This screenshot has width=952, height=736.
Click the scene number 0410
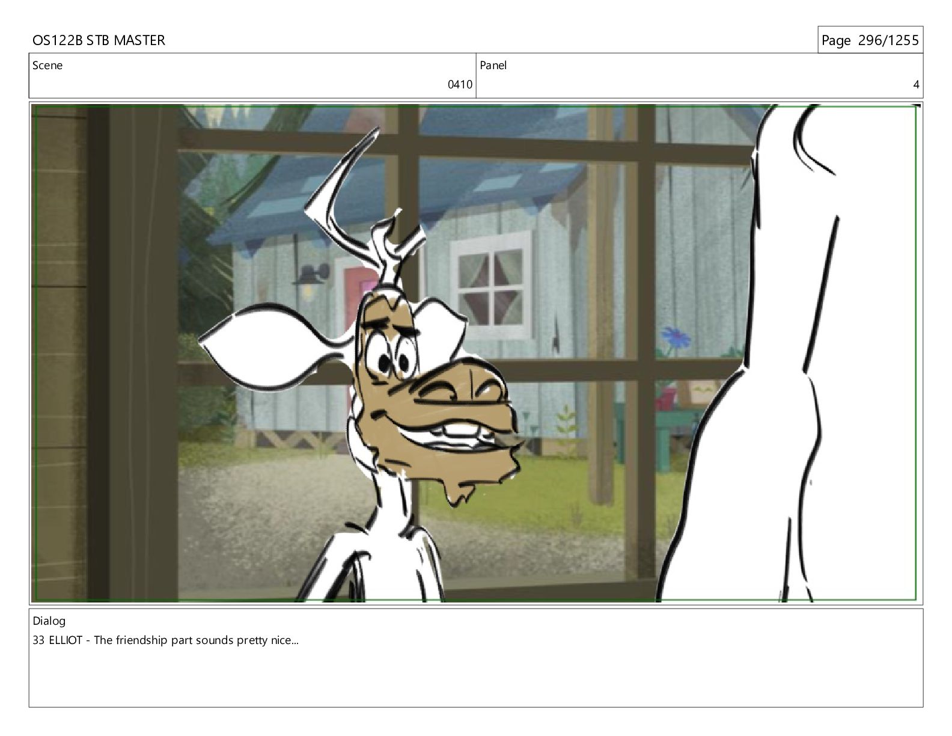point(460,85)
